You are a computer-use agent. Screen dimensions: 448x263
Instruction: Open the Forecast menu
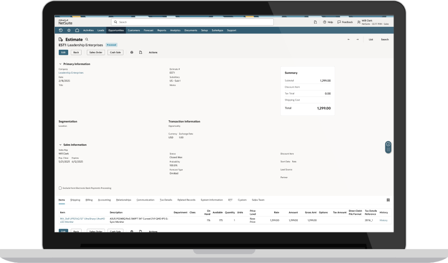click(x=148, y=30)
